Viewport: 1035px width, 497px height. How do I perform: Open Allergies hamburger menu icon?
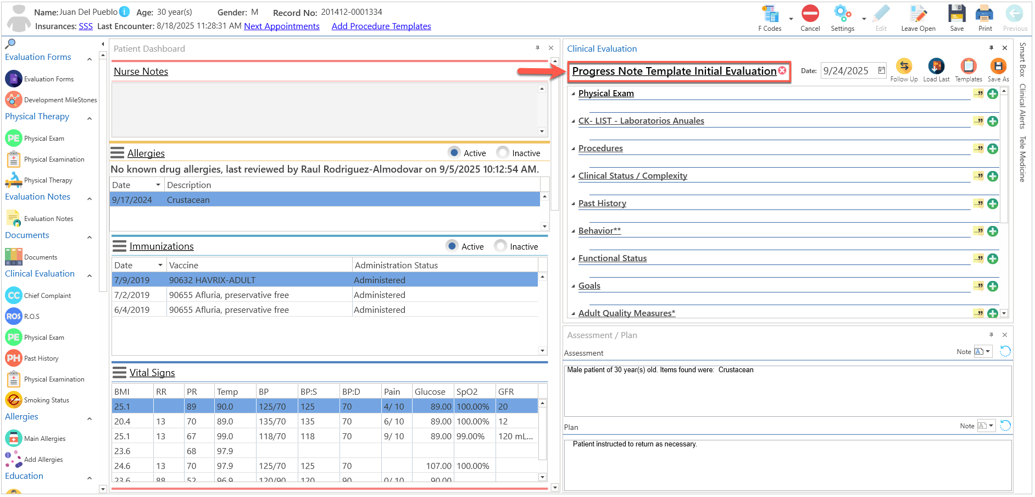point(118,152)
